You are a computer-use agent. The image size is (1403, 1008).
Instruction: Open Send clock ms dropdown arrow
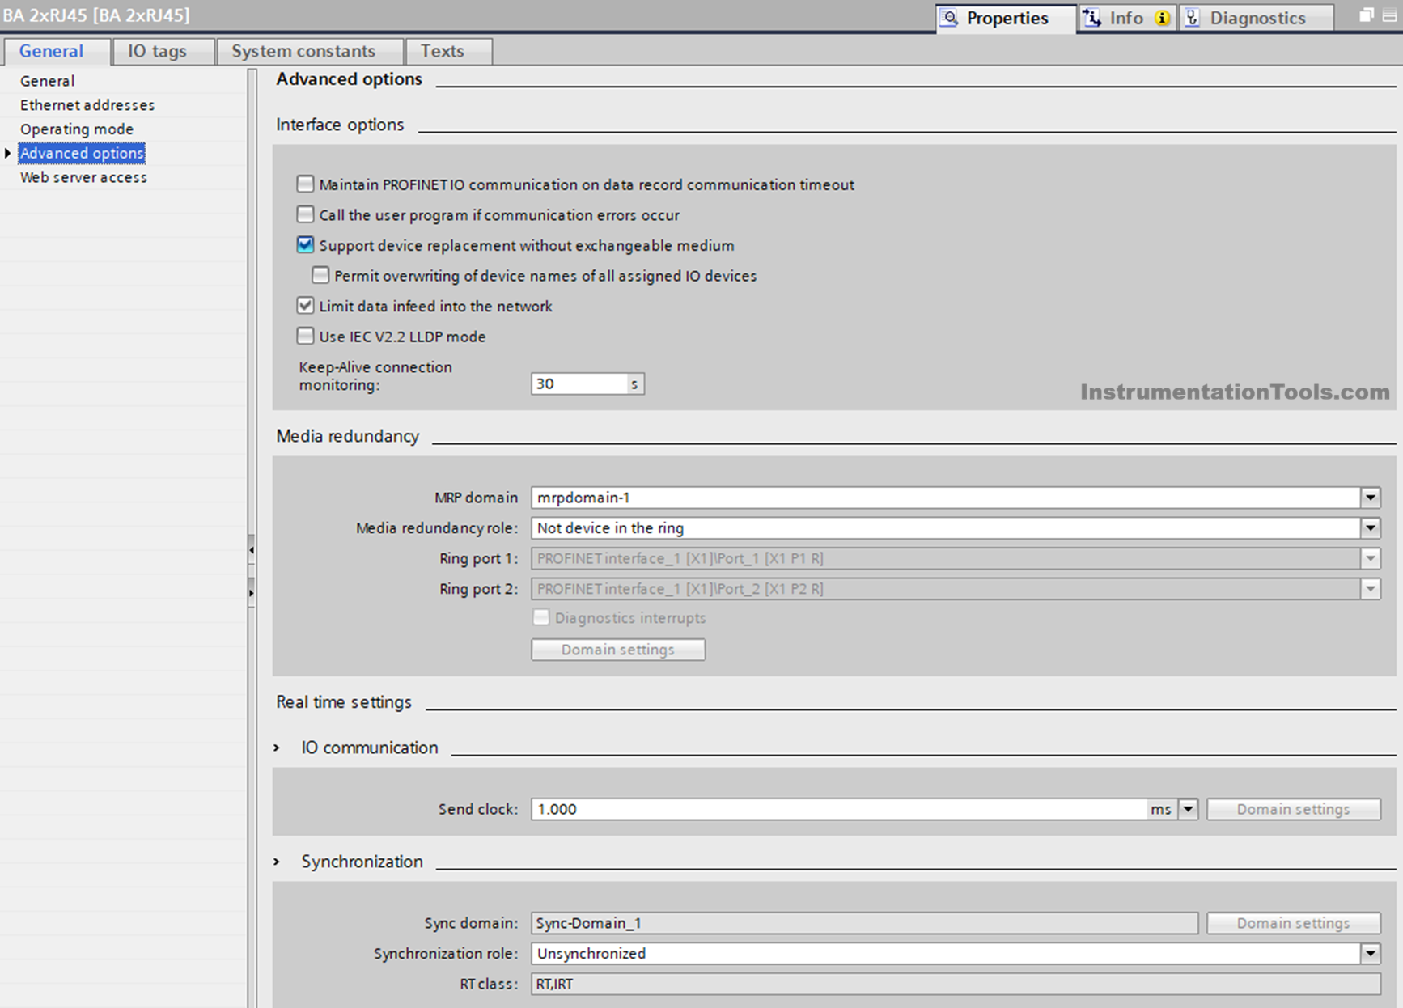1187,809
